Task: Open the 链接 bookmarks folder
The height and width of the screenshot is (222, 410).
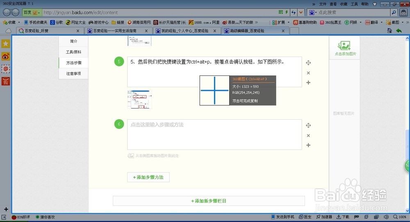Action: coord(118,23)
